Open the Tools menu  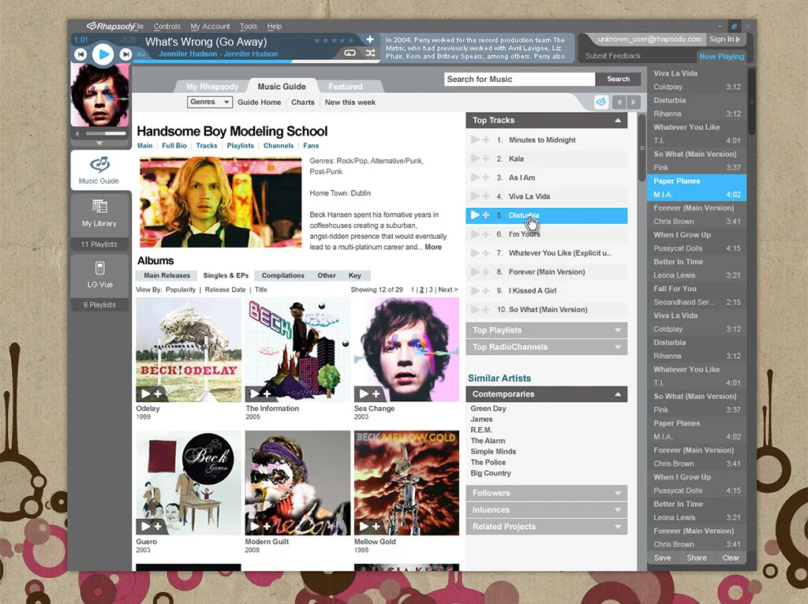click(x=249, y=26)
